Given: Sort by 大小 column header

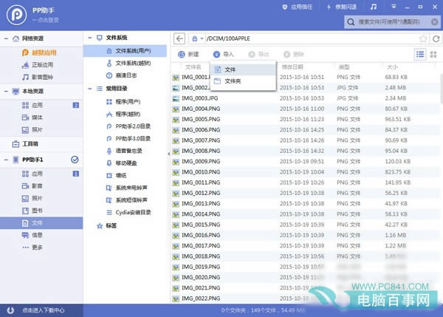Looking at the screenshot, I should [392, 67].
